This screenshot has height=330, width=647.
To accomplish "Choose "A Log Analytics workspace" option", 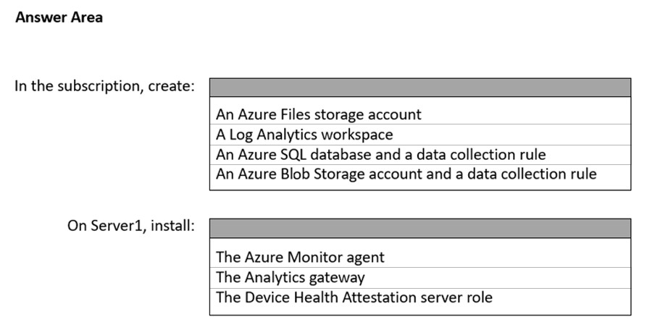I will 304,135.
